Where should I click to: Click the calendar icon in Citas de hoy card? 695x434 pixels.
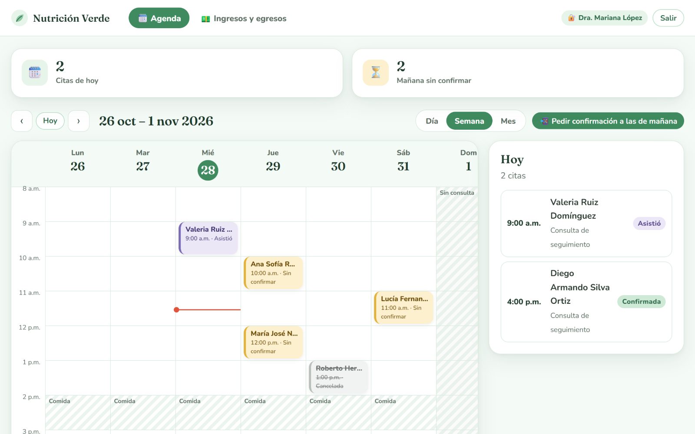point(35,72)
